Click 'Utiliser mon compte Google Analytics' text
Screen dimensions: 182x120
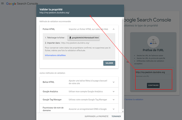(x=86, y=92)
